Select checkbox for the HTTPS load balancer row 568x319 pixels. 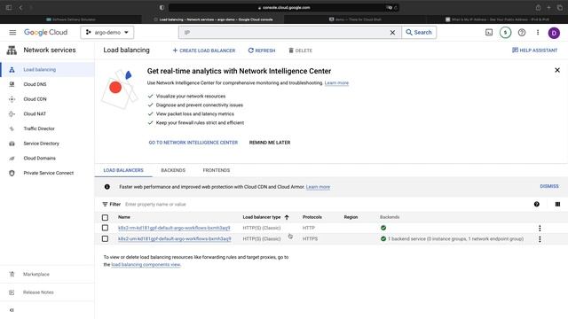click(x=105, y=238)
